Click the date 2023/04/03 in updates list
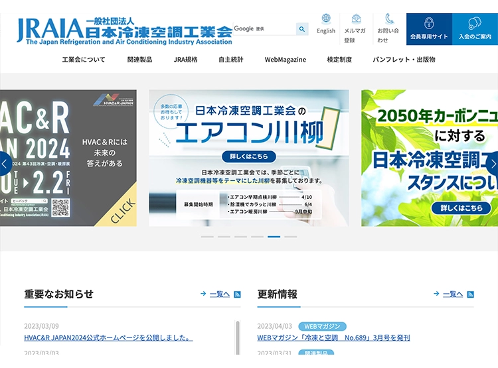 tap(274, 326)
